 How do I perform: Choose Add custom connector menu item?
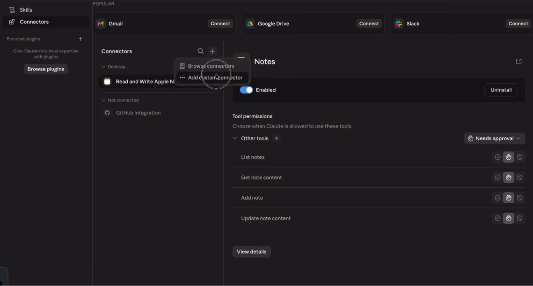(x=212, y=78)
